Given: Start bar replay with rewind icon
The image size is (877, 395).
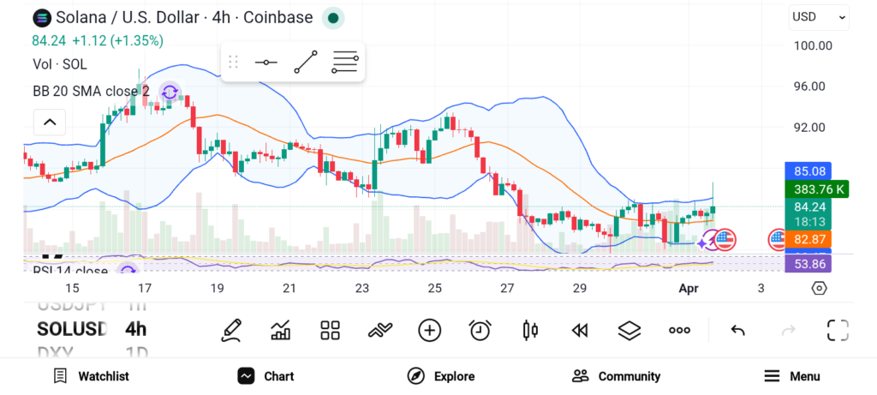Looking at the screenshot, I should coord(580,330).
